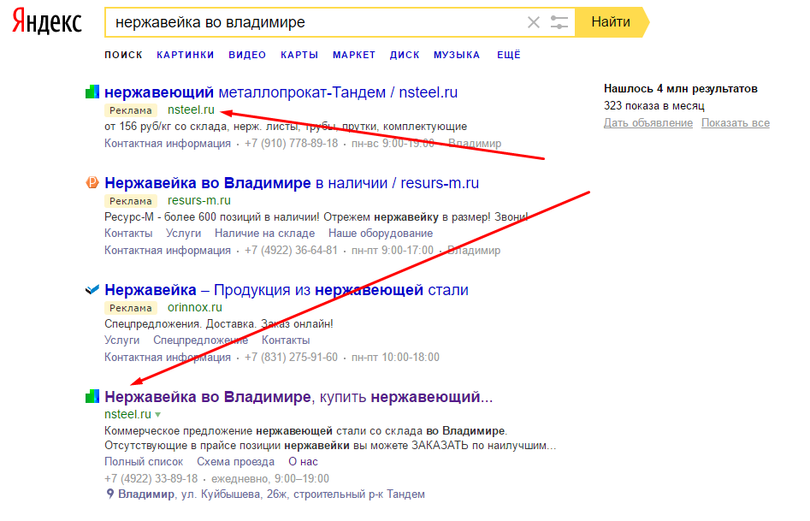Screen dimensions: 810x521
Task: Clear the search query with the X icon
Action: pyautogui.click(x=534, y=22)
